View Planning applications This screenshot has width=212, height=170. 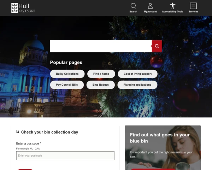(137, 85)
